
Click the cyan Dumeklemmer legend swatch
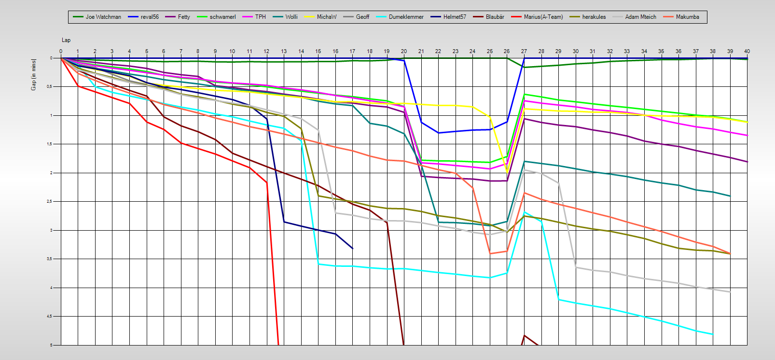[381, 17]
